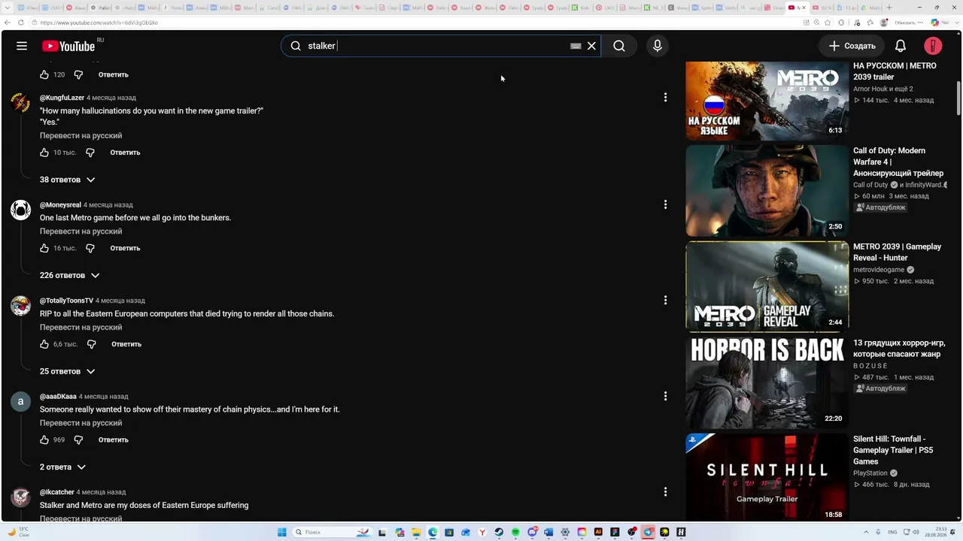
Task: Open Steam from the taskbar
Action: point(499,532)
